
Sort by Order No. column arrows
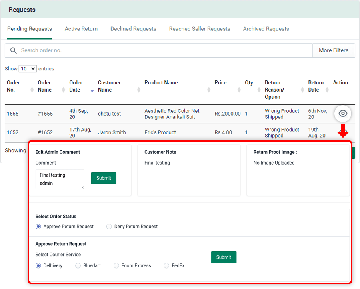click(32, 90)
